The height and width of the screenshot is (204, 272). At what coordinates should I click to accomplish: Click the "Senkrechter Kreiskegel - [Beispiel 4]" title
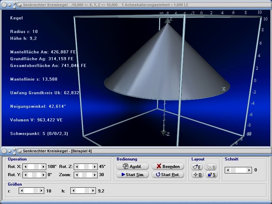tap(57, 151)
